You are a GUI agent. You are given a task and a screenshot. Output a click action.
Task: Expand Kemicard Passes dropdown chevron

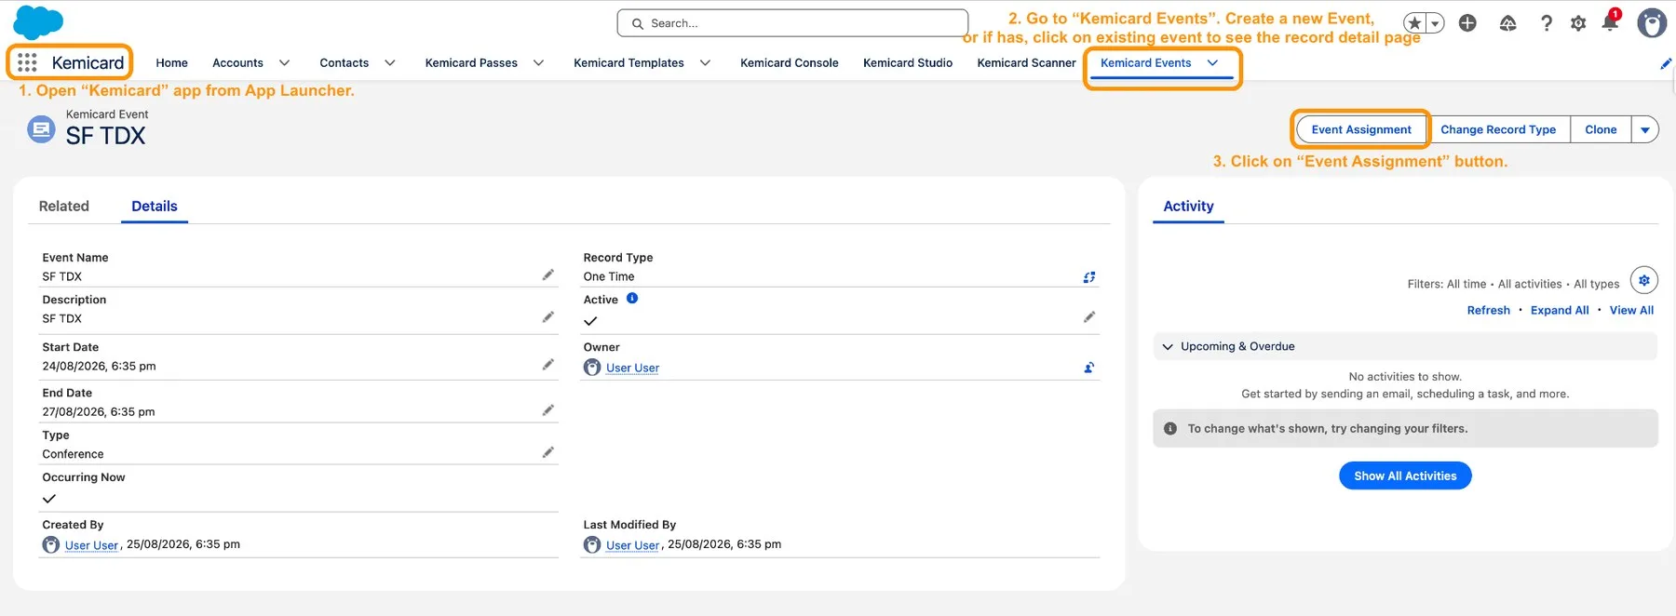pos(538,63)
